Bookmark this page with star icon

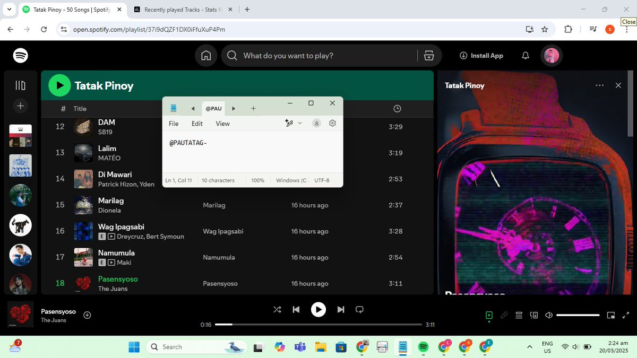[x=545, y=29]
